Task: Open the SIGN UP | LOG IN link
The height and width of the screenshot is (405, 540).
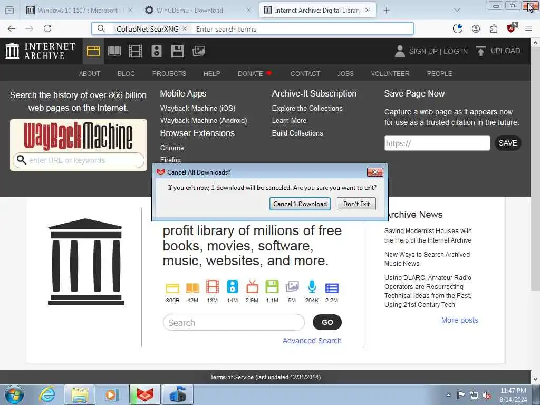Action: click(438, 51)
